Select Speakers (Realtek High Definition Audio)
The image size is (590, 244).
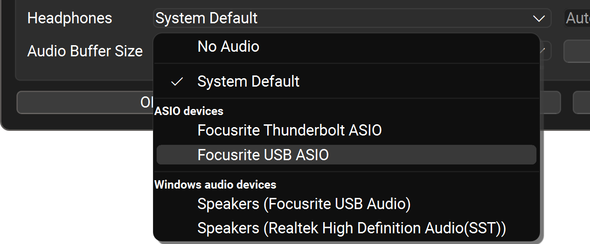351,228
